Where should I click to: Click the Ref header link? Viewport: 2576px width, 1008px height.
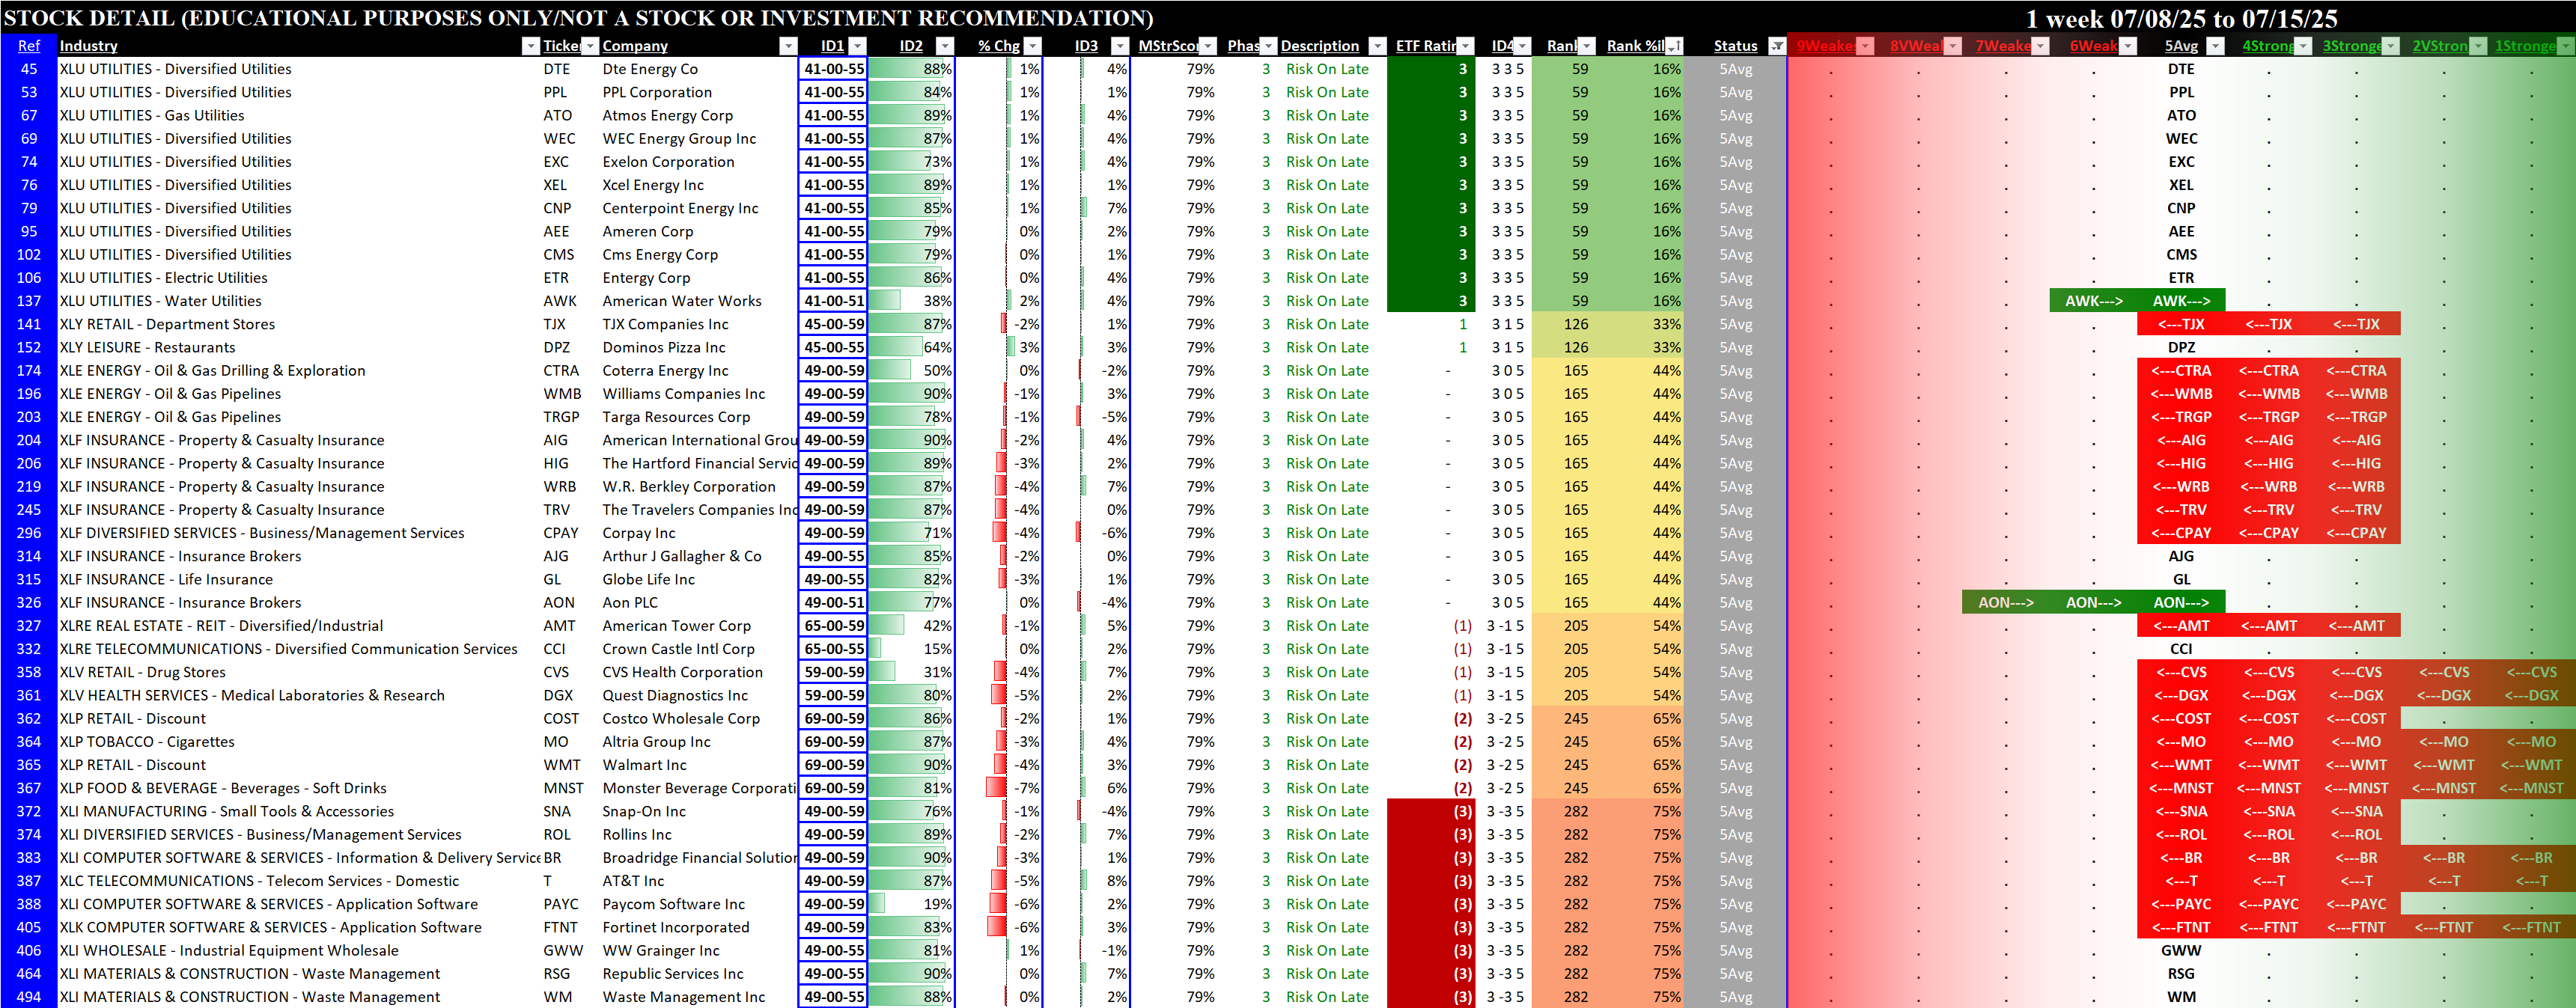[29, 46]
